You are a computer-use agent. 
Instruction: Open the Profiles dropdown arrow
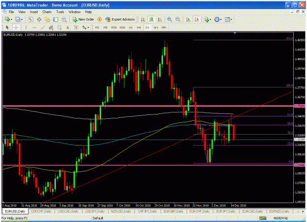tap(22, 20)
